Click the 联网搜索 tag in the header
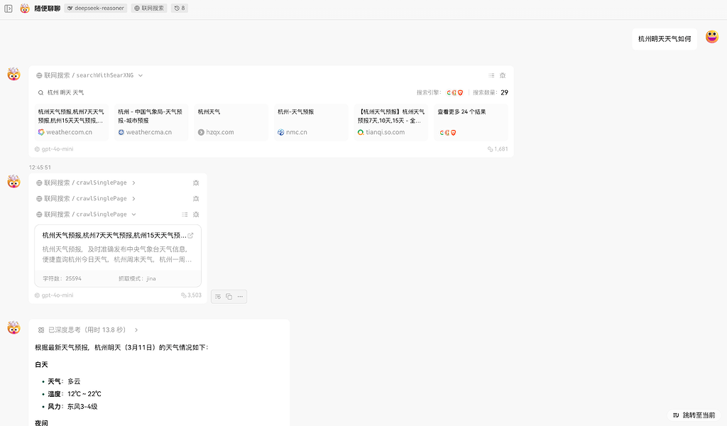 [x=149, y=9]
